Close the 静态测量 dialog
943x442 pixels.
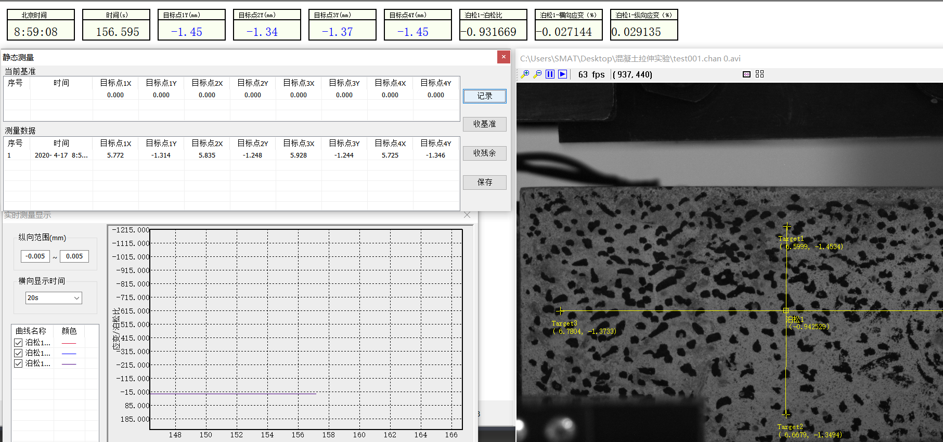[503, 57]
